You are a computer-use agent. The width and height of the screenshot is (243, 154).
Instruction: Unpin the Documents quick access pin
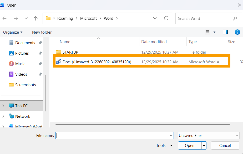point(40,43)
